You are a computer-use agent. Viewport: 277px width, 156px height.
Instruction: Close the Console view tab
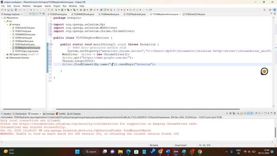coord(40,114)
